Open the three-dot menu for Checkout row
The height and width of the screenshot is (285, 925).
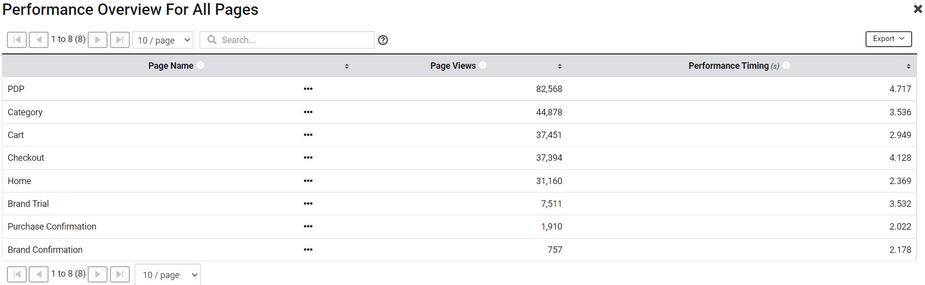[x=308, y=158]
